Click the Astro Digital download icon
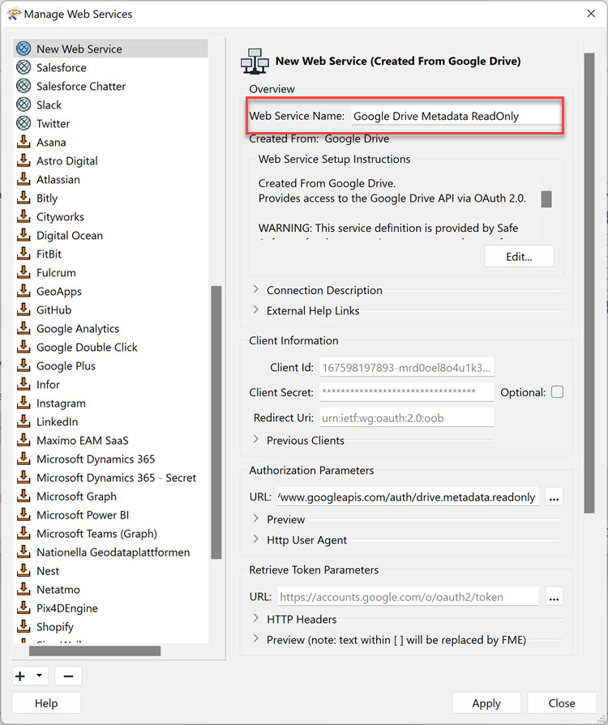Screen dimensions: 608x725 coord(24,160)
